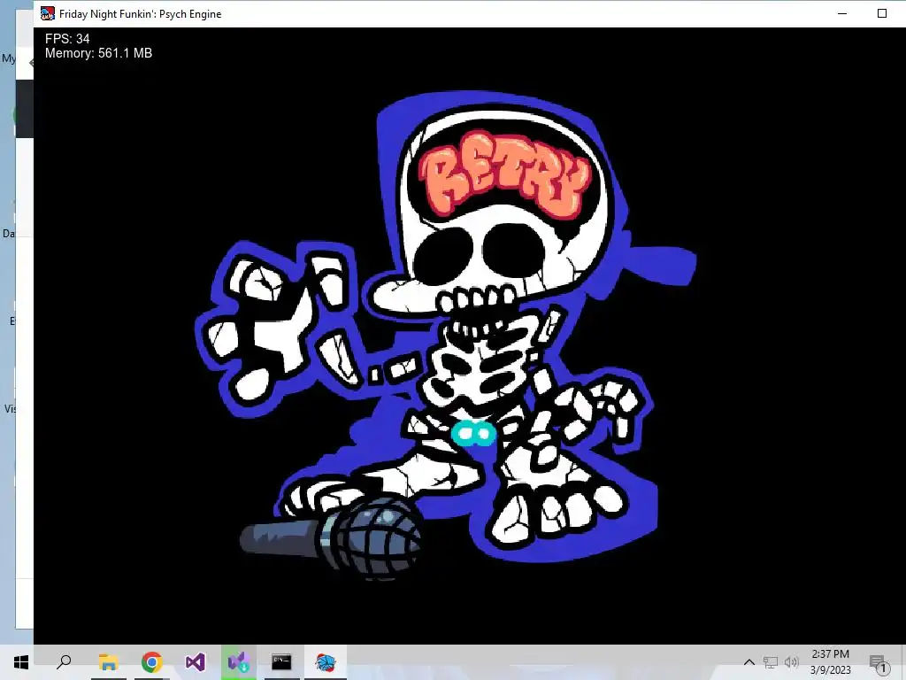Show hidden system tray icons
Screen dimensions: 906x680
coord(749,662)
